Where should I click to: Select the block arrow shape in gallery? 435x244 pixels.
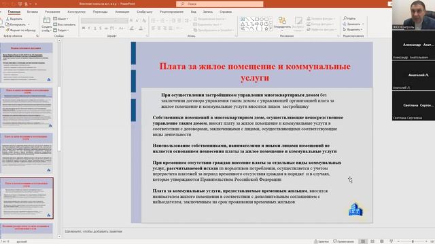pyautogui.click(x=257, y=24)
